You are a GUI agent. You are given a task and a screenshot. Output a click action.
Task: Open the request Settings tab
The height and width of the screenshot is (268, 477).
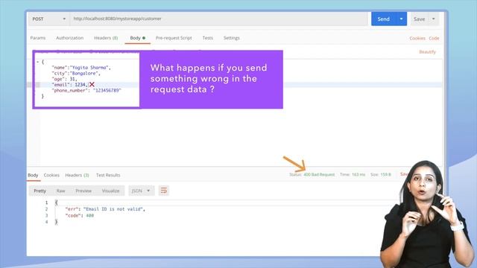tap(232, 38)
